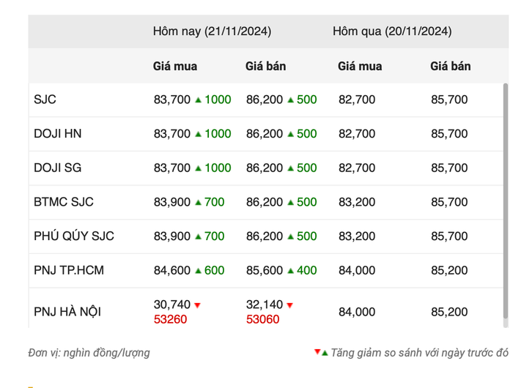Click SJC yesterday's buy price 82,700
This screenshot has height=388, width=513.
coord(357,100)
